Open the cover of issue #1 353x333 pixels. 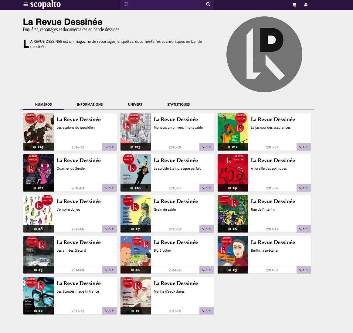coord(136,296)
